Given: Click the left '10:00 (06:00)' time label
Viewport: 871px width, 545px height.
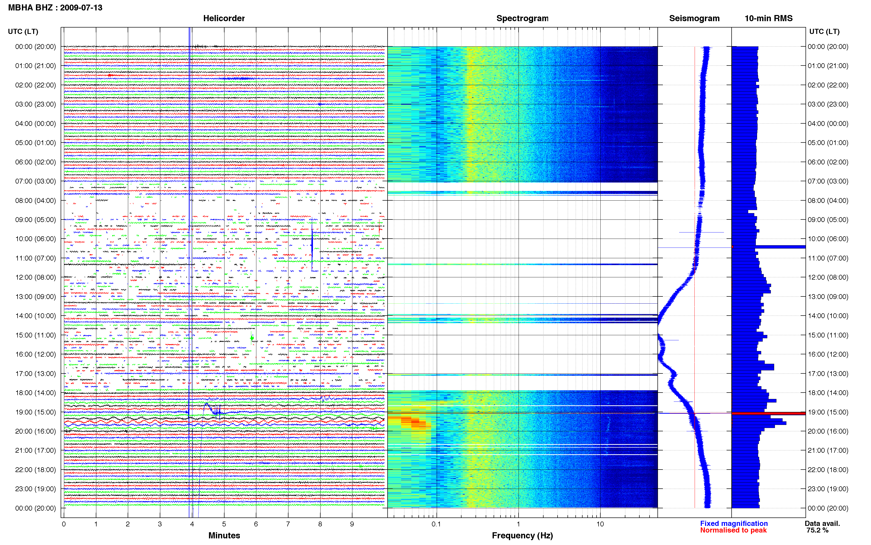Looking at the screenshot, I should (35, 239).
